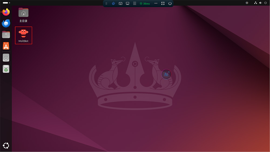Launch Thunderbird mail from the dock
The width and height of the screenshot is (270, 152).
click(x=6, y=23)
